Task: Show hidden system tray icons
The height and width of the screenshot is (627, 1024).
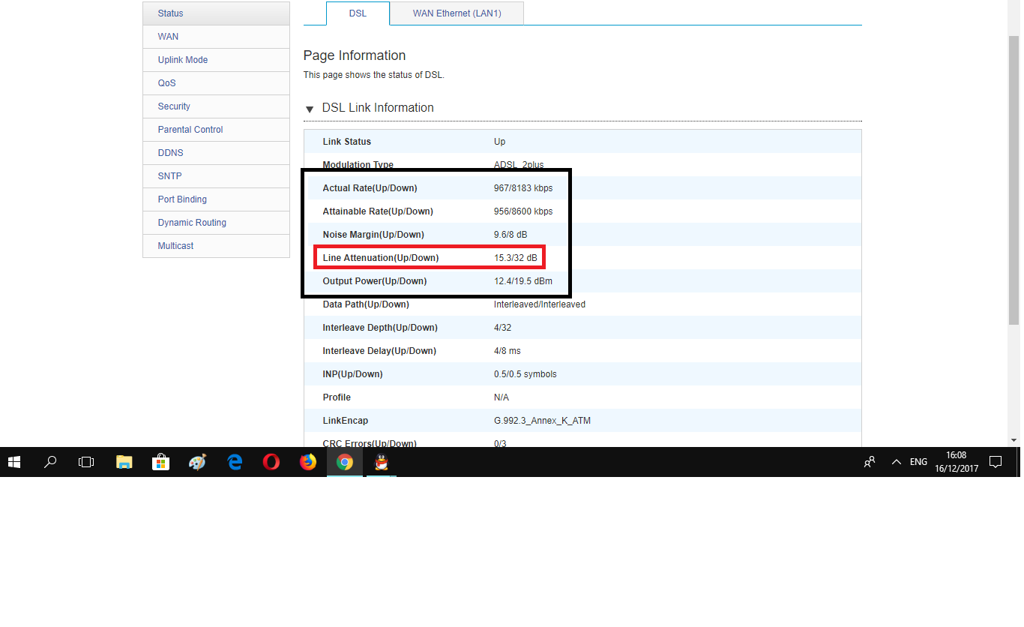Action: tap(896, 462)
